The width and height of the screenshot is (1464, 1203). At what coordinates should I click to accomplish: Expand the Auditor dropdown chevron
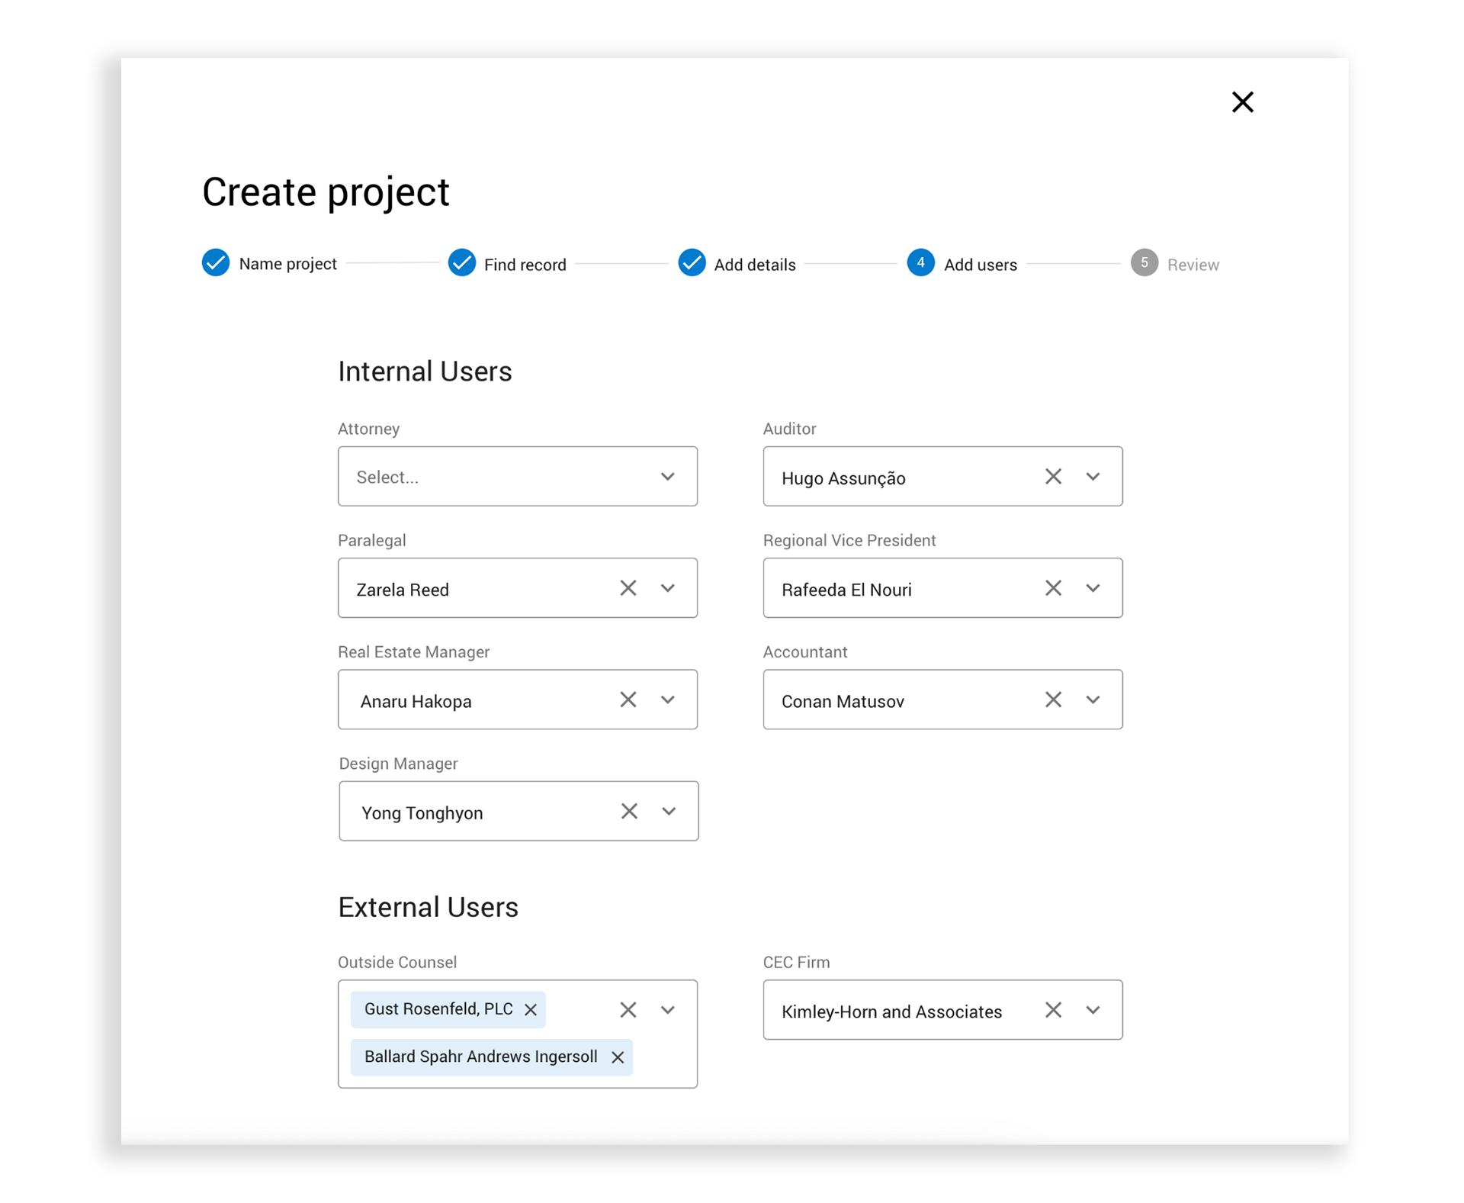point(1093,477)
